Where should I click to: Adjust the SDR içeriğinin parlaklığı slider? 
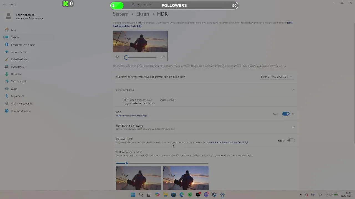(162, 163)
